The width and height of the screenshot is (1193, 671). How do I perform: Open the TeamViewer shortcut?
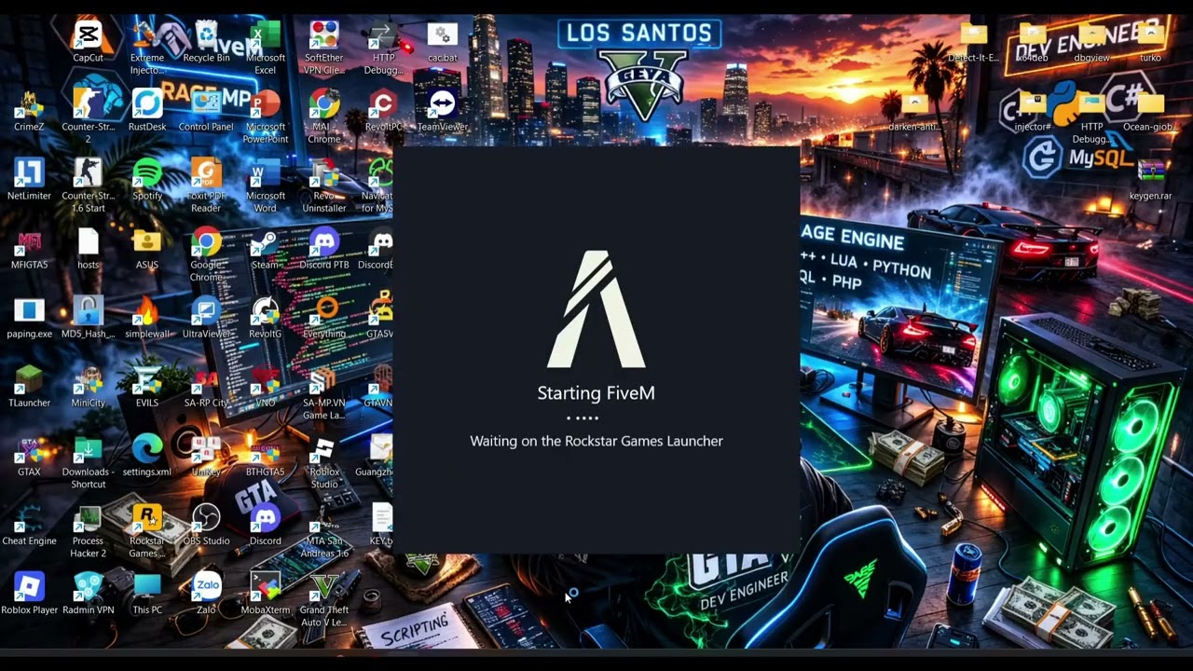[x=443, y=105]
